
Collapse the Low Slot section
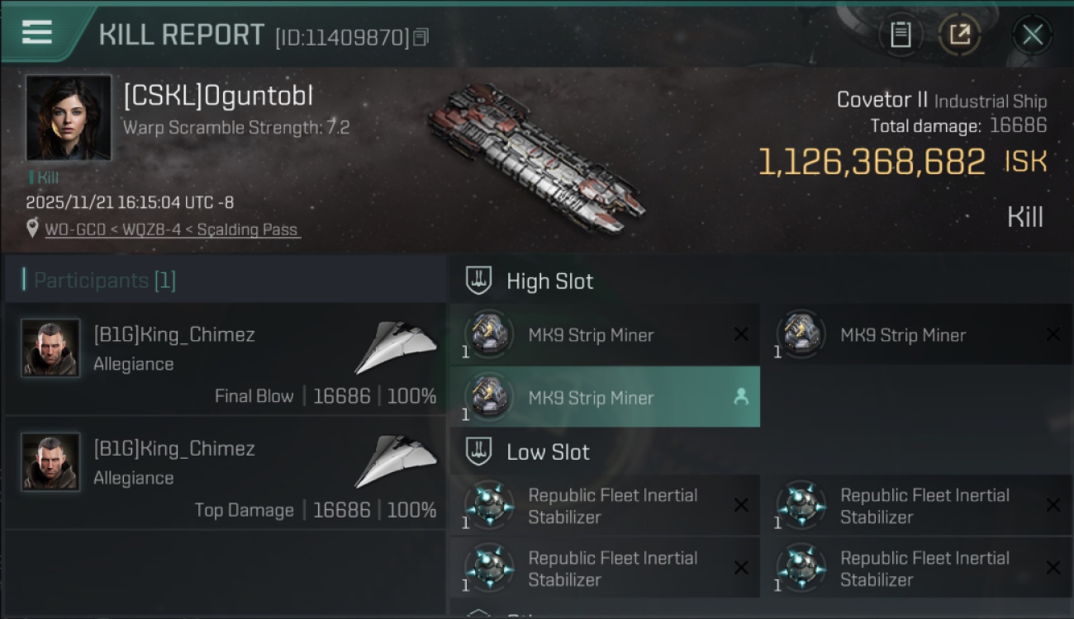(479, 451)
